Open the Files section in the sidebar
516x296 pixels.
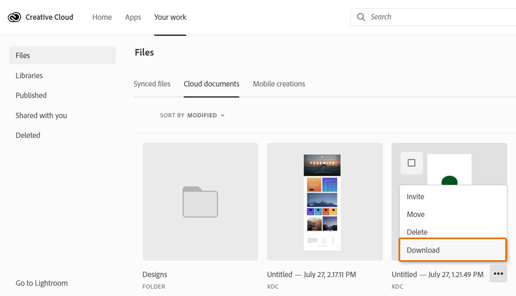(22, 55)
